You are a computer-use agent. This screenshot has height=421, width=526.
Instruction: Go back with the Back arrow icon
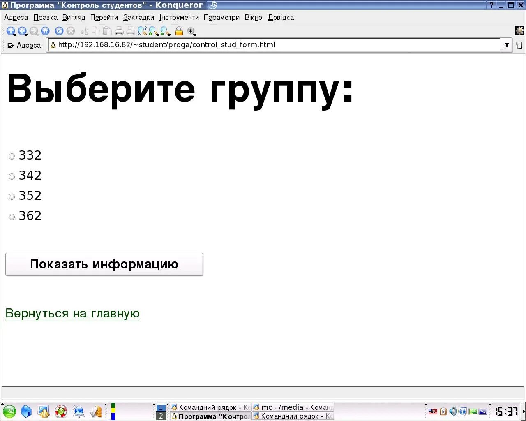point(22,31)
